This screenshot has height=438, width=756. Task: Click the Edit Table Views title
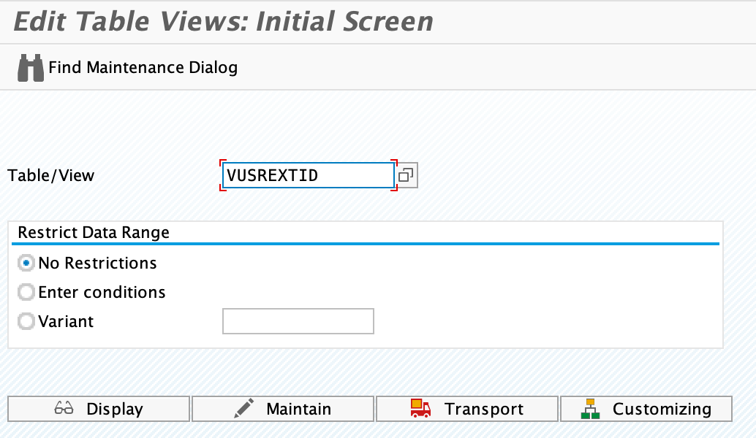pos(223,22)
